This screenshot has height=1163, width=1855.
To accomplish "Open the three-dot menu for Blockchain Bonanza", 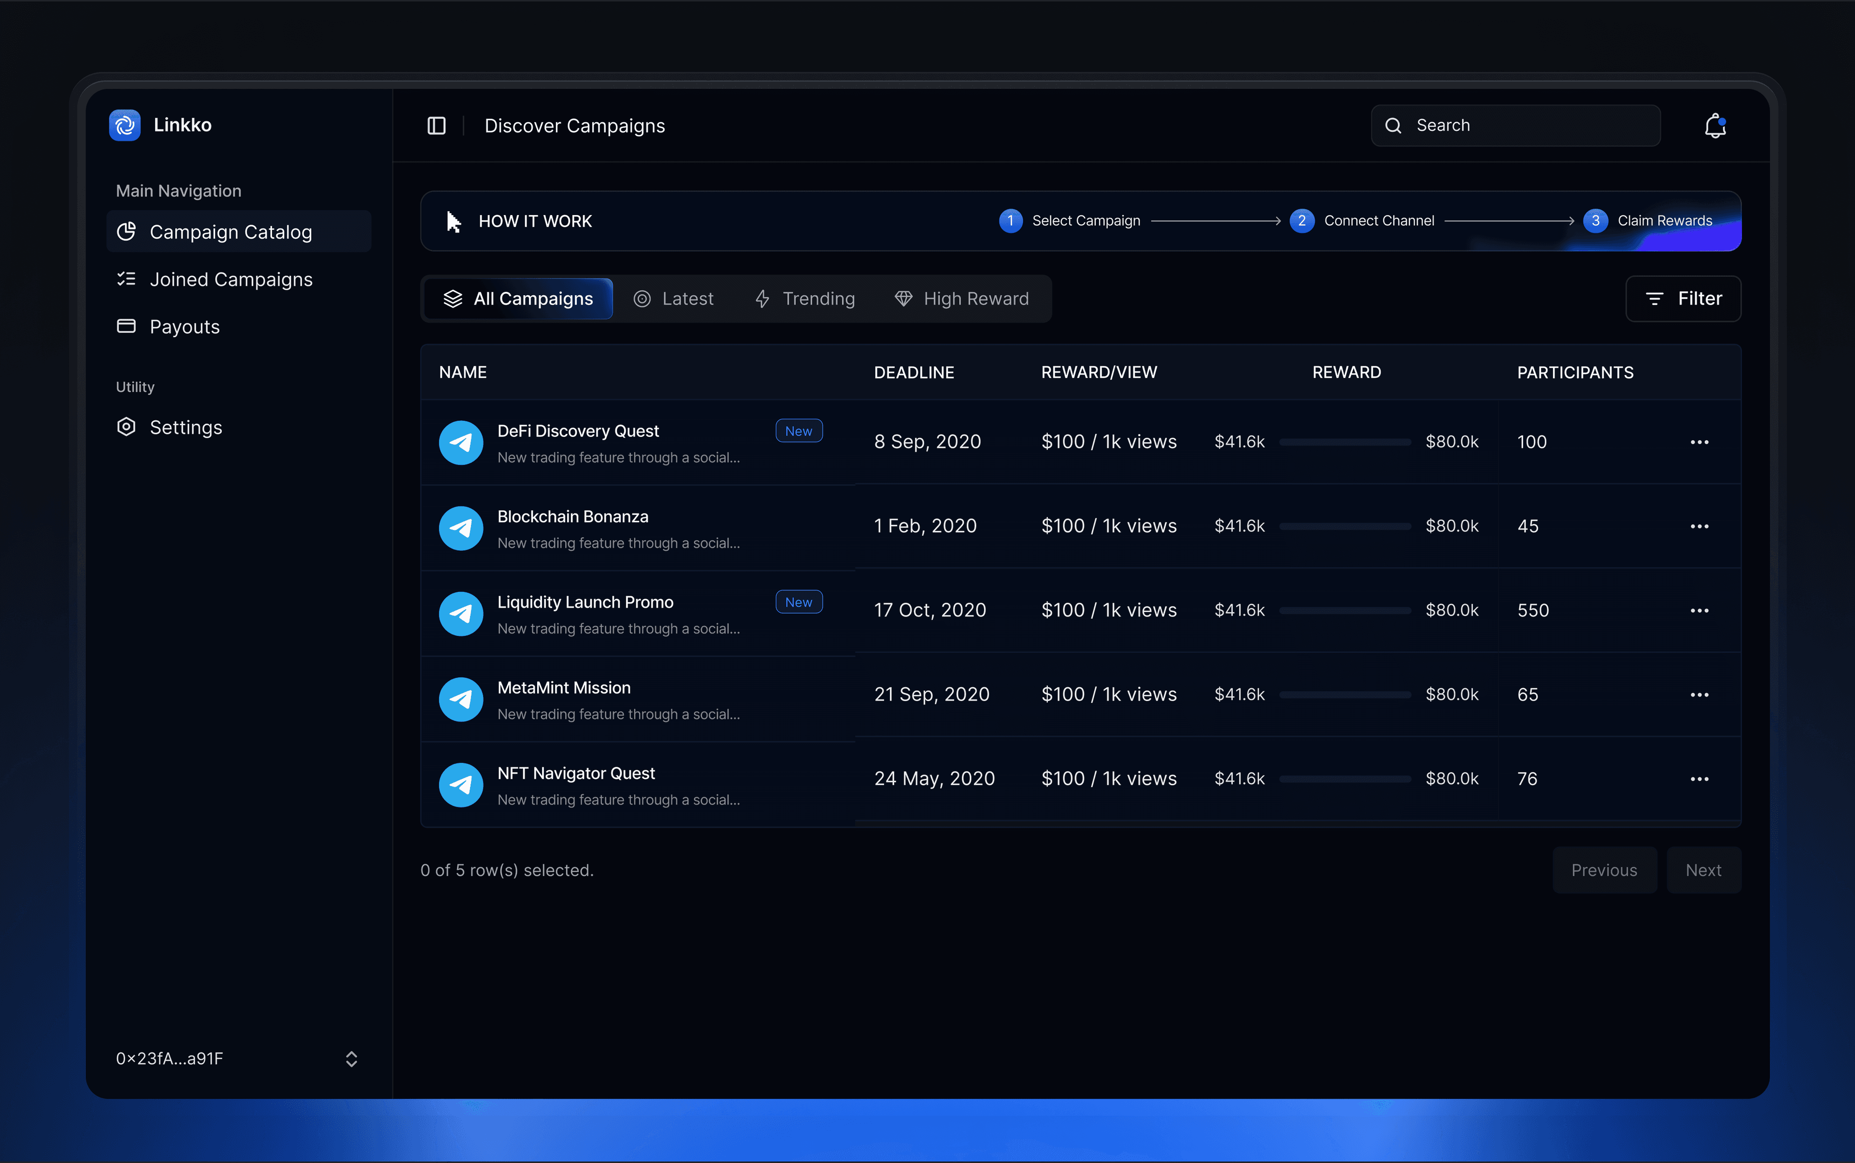I will (x=1699, y=526).
